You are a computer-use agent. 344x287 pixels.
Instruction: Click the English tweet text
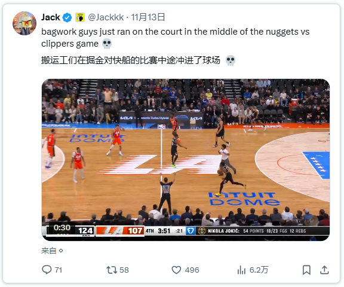tap(176, 38)
